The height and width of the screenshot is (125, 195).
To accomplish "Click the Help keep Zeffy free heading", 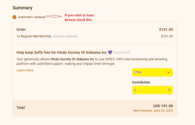I will [62, 52].
